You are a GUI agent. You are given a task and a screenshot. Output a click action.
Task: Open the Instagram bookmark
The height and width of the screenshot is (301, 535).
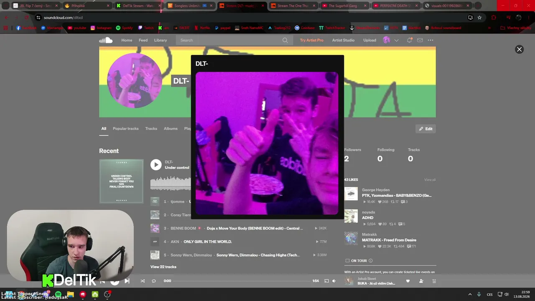click(101, 28)
